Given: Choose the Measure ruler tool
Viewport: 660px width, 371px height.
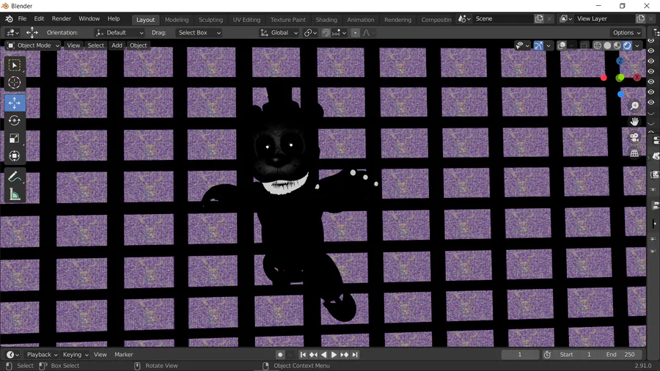Looking at the screenshot, I should pyautogui.click(x=15, y=194).
